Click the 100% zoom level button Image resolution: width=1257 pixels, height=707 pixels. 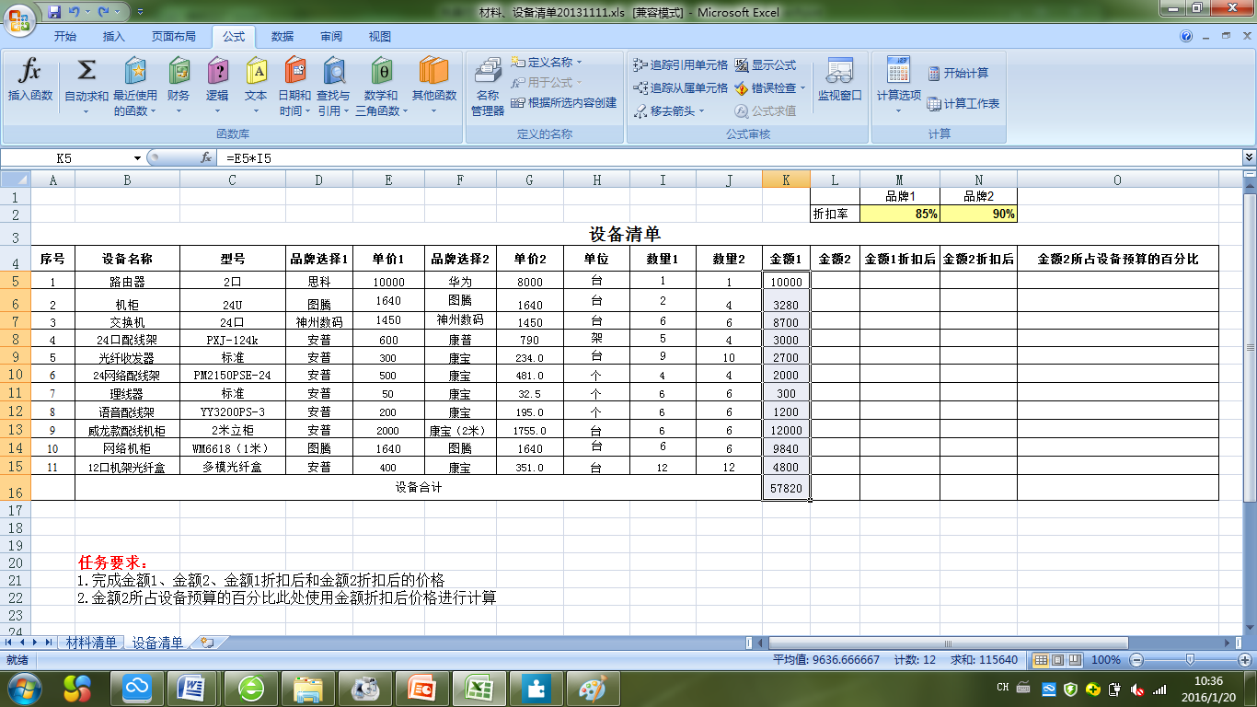coord(1105,660)
